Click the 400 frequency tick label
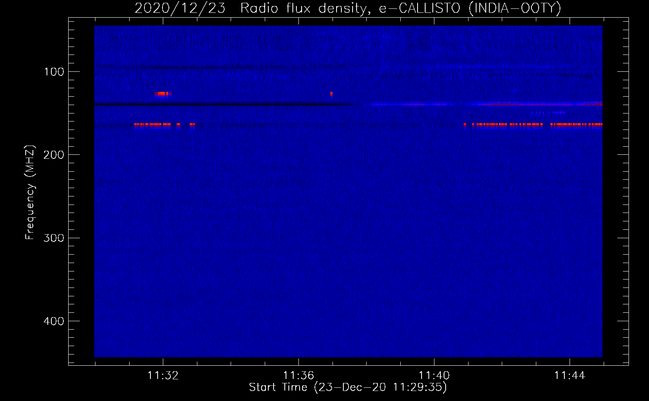649x401 pixels. 54,321
